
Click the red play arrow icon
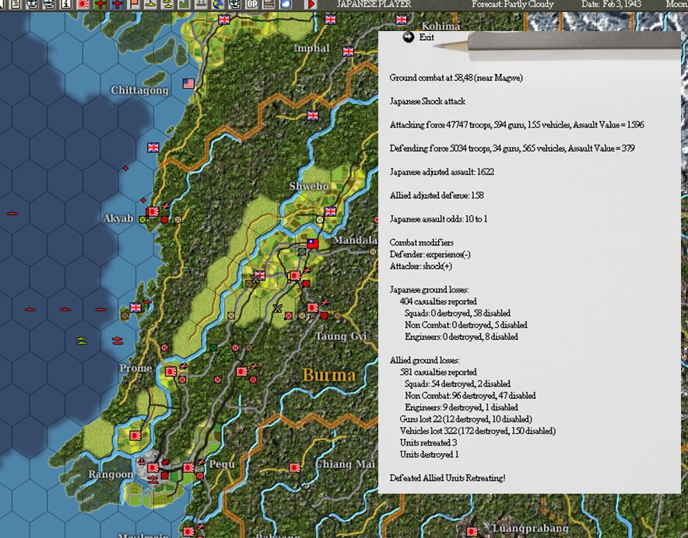311,5
